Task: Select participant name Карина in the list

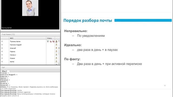Action: 12,51
